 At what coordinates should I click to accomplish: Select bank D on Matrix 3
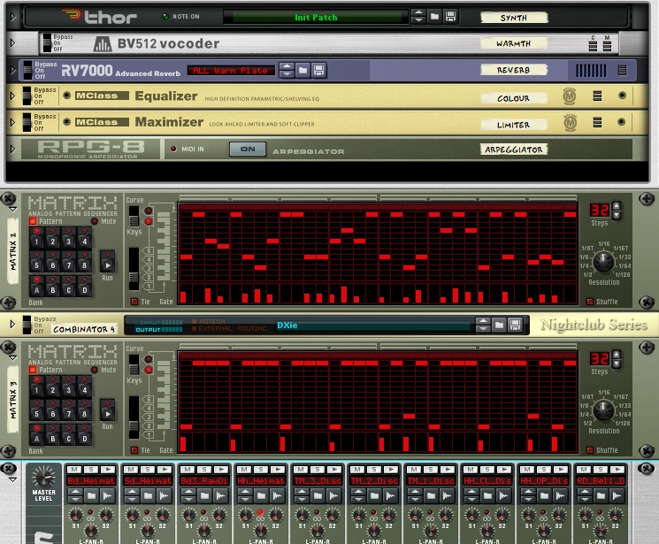point(85,433)
